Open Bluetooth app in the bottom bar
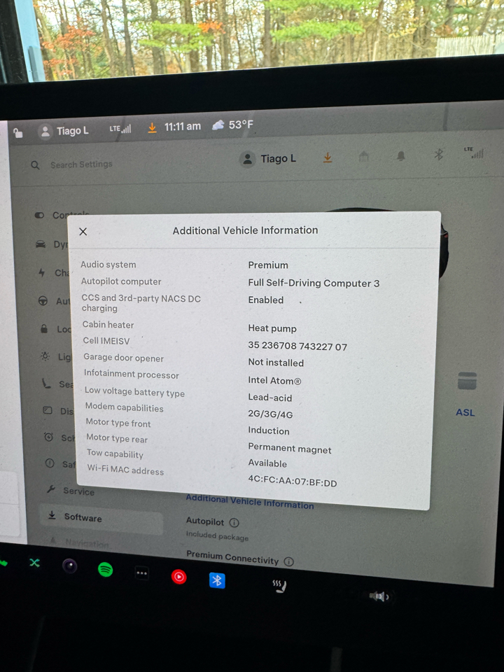Screen dimensions: 504x672 [x=217, y=580]
